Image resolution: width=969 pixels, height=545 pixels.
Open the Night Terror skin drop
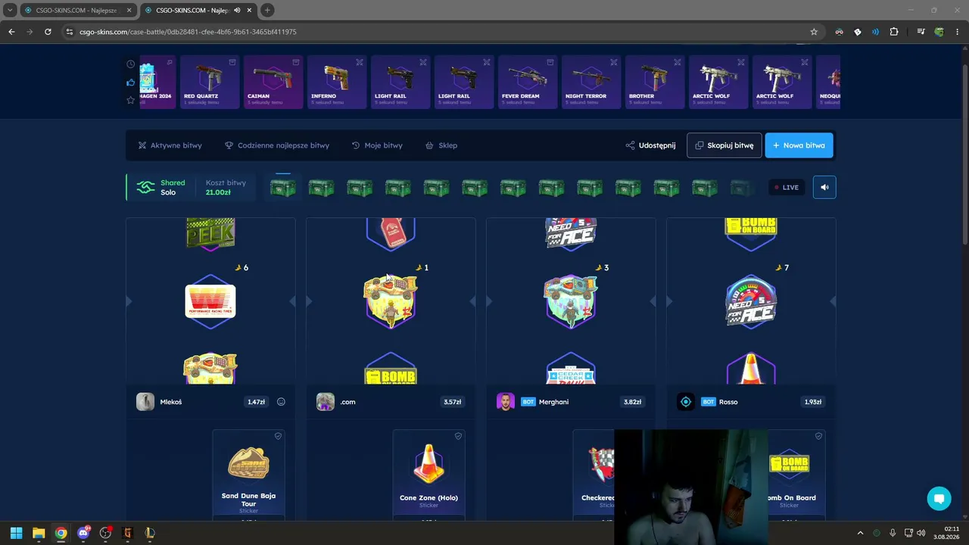[x=591, y=82]
